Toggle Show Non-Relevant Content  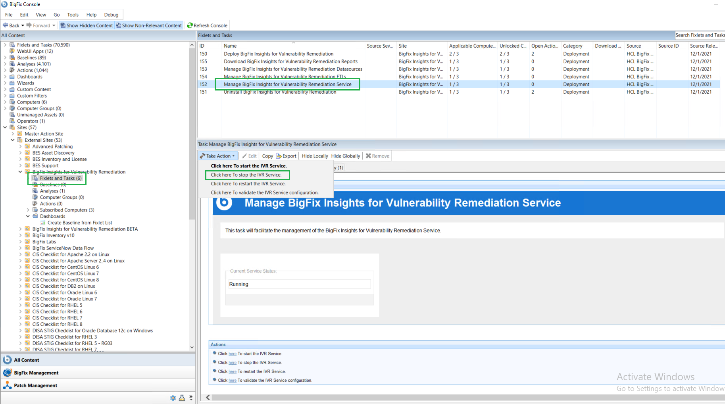(x=149, y=25)
